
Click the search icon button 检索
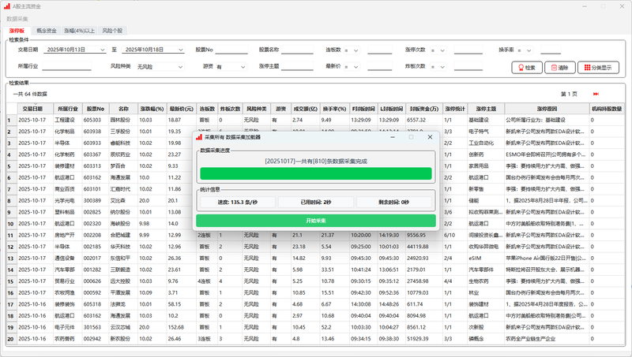click(525, 68)
